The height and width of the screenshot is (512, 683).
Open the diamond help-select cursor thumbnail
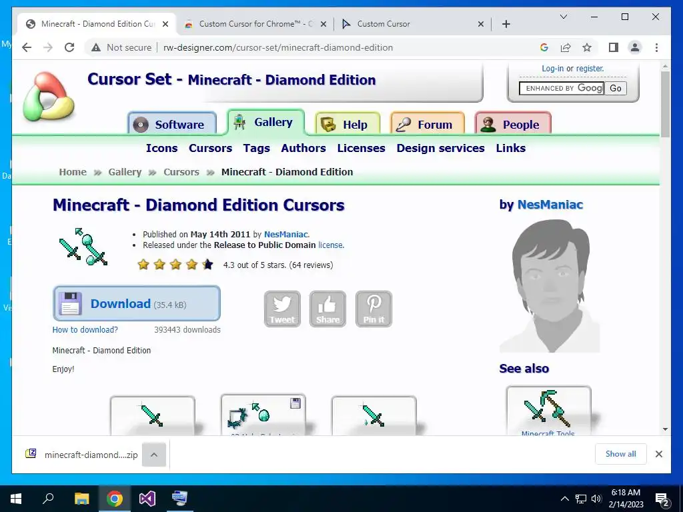263,415
